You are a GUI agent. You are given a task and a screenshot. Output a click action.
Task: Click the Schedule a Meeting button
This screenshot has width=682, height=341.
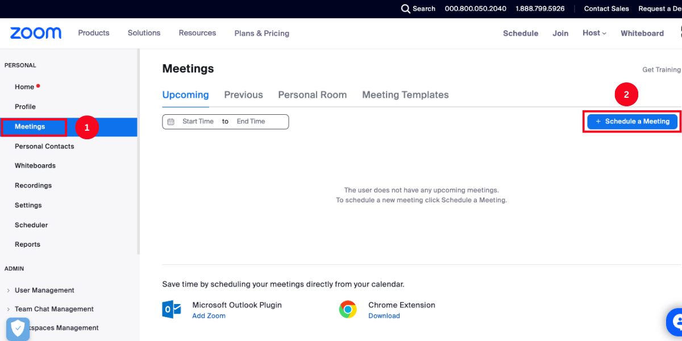click(633, 122)
